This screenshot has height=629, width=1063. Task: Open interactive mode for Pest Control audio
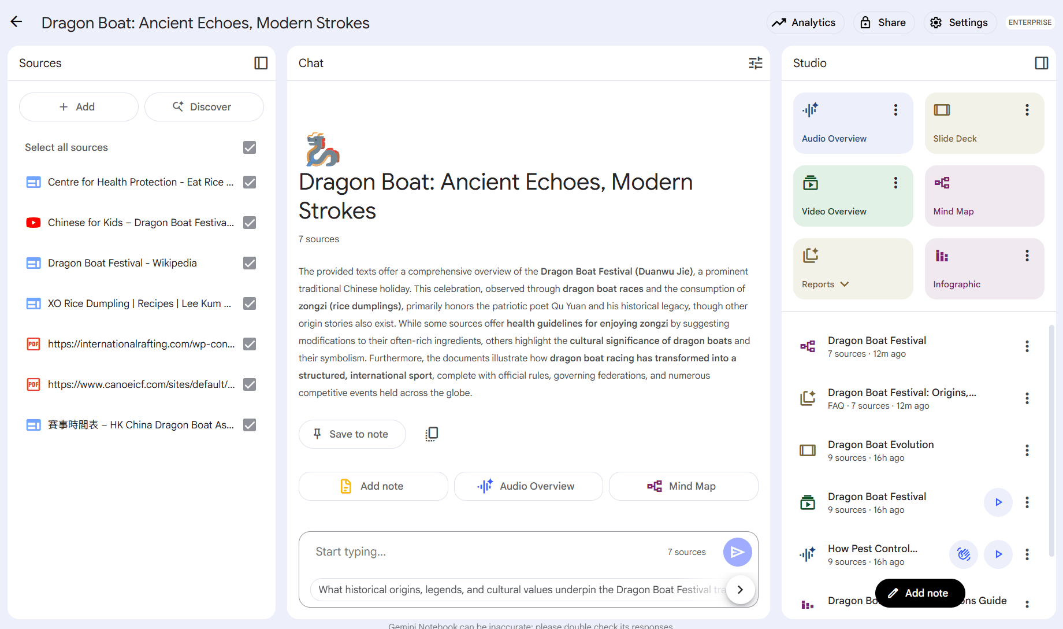(964, 554)
